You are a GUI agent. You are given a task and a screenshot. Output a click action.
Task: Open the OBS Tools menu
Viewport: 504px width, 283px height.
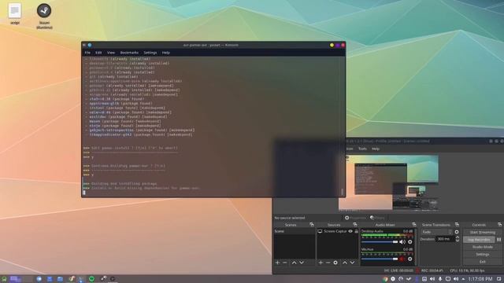tap(362, 149)
